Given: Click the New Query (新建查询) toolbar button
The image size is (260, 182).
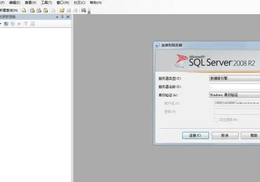Looking at the screenshot, I should (9, 10).
